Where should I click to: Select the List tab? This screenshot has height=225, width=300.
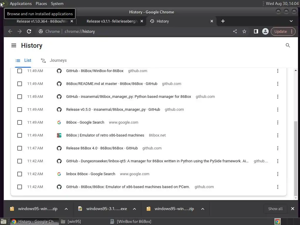[23, 60]
